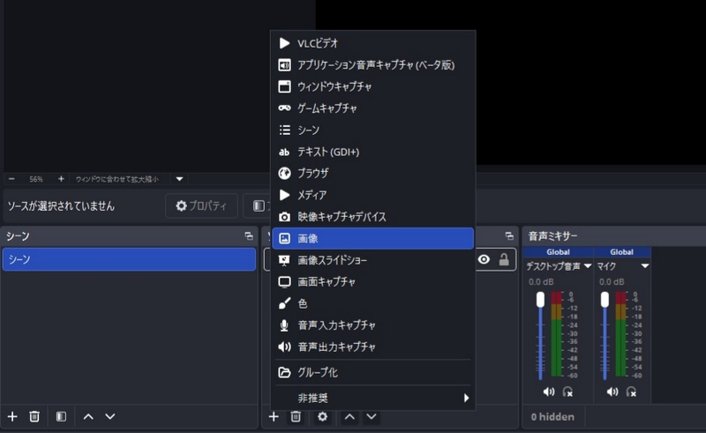Open source properties gear icon
Screen dimensions: 706x433
pos(322,416)
